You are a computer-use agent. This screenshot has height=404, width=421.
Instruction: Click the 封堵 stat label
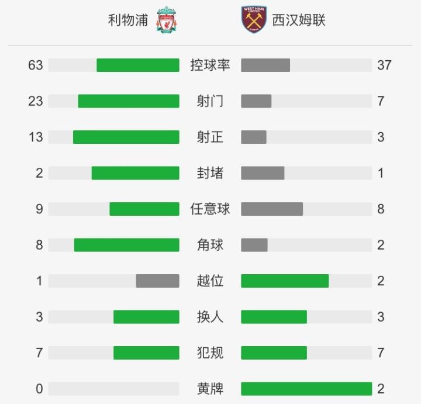click(x=210, y=173)
